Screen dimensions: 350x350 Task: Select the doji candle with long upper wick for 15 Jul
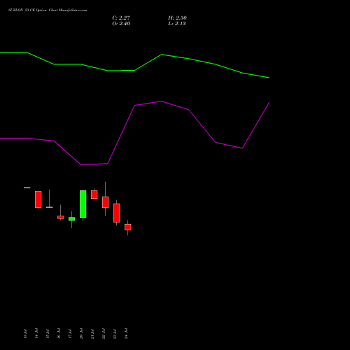[49, 207]
